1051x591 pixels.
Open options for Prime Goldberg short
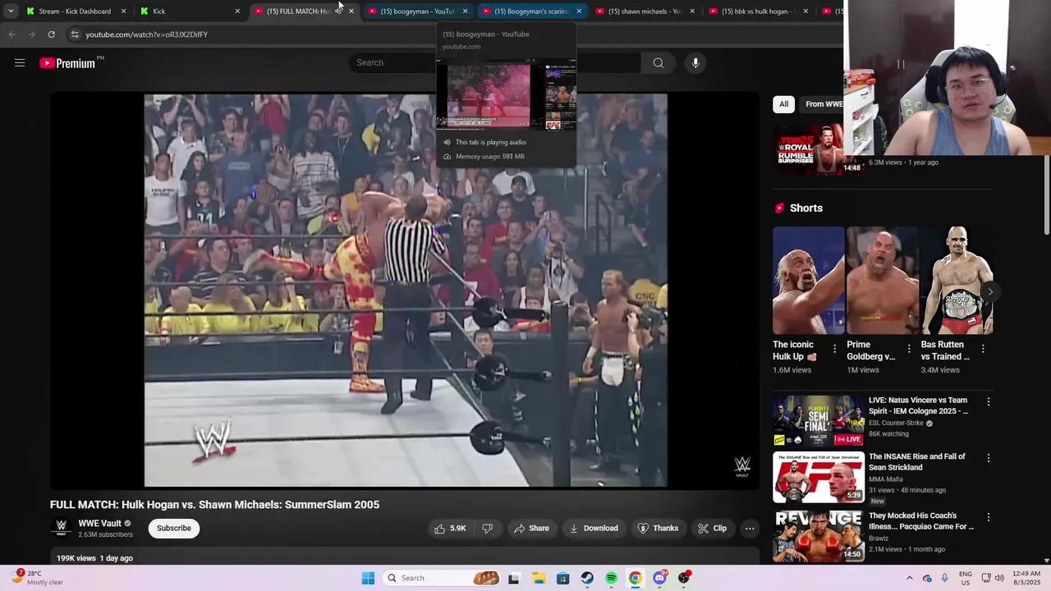pyautogui.click(x=909, y=349)
